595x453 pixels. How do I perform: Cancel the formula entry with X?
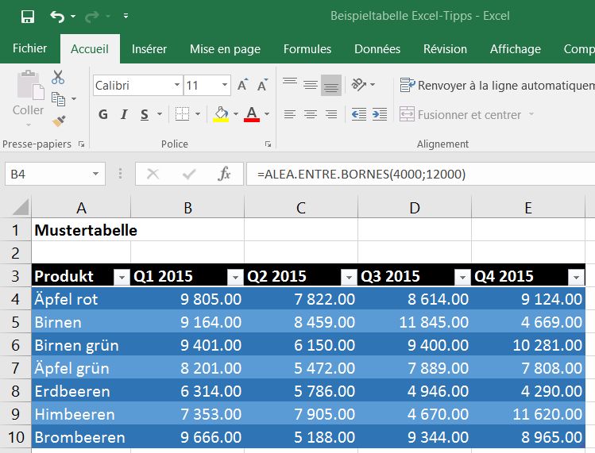(153, 174)
